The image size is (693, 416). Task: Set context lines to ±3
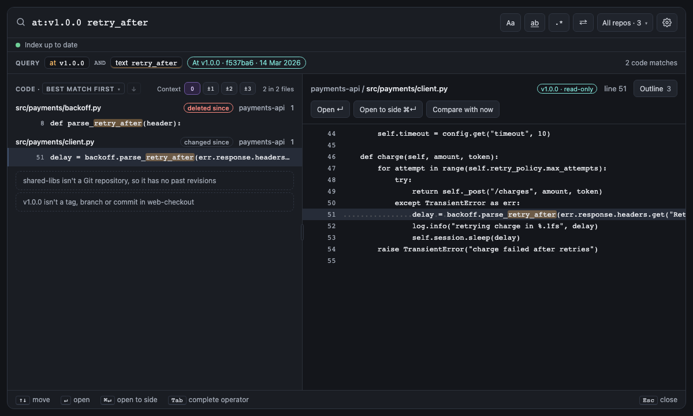point(248,89)
